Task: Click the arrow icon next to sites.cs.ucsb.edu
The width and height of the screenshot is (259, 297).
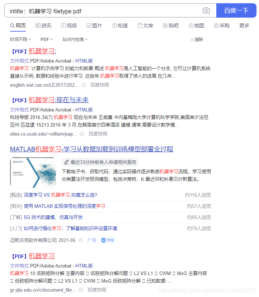Action: point(82,134)
